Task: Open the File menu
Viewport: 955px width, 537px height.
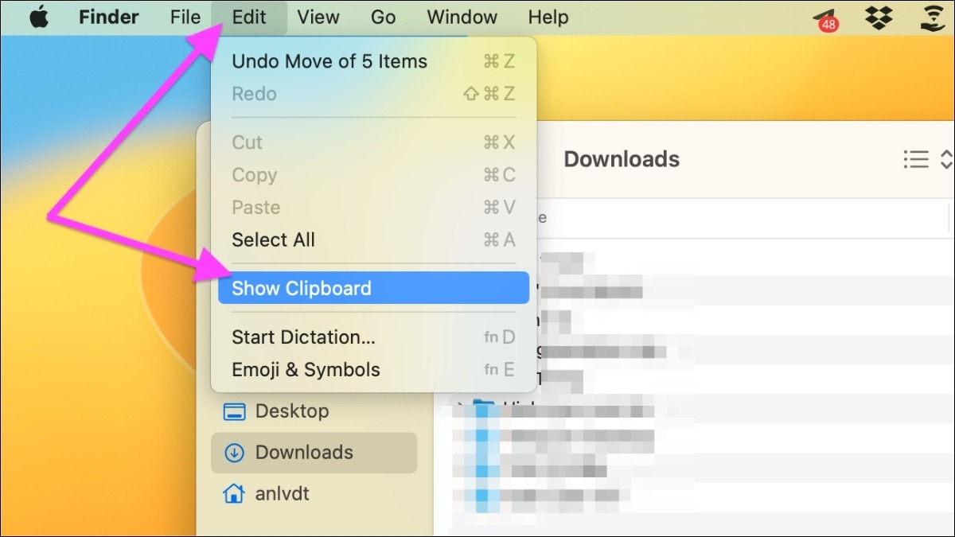Action: click(185, 17)
